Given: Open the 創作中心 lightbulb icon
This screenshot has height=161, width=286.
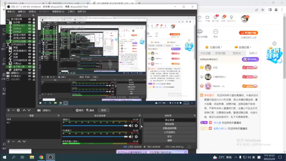Looking at the screenshot, I should point(231,18).
